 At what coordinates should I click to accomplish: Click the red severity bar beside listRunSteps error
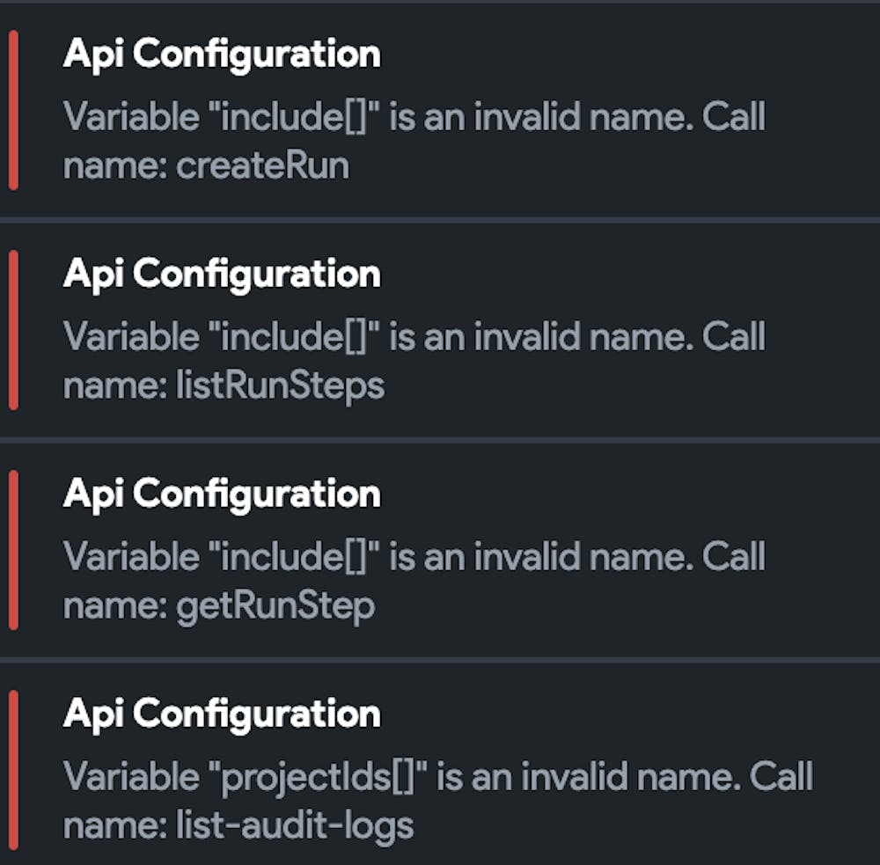click(13, 330)
